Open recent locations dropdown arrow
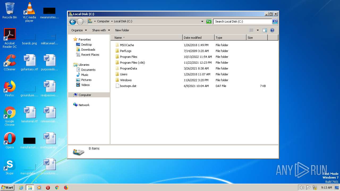The height and width of the screenshot is (191, 340). 85,21
